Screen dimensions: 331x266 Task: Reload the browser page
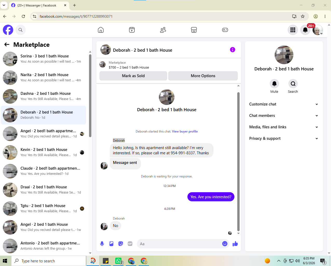pyautogui.click(x=23, y=16)
